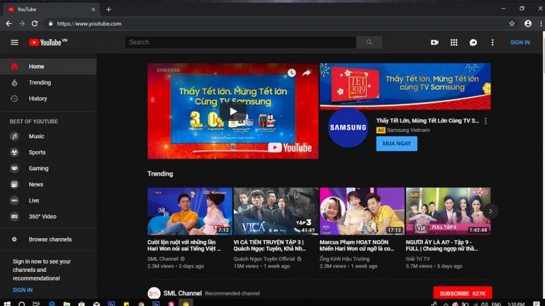This screenshot has height=306, width=545.
Task: Open Trending in the sidebar
Action: tap(48, 82)
